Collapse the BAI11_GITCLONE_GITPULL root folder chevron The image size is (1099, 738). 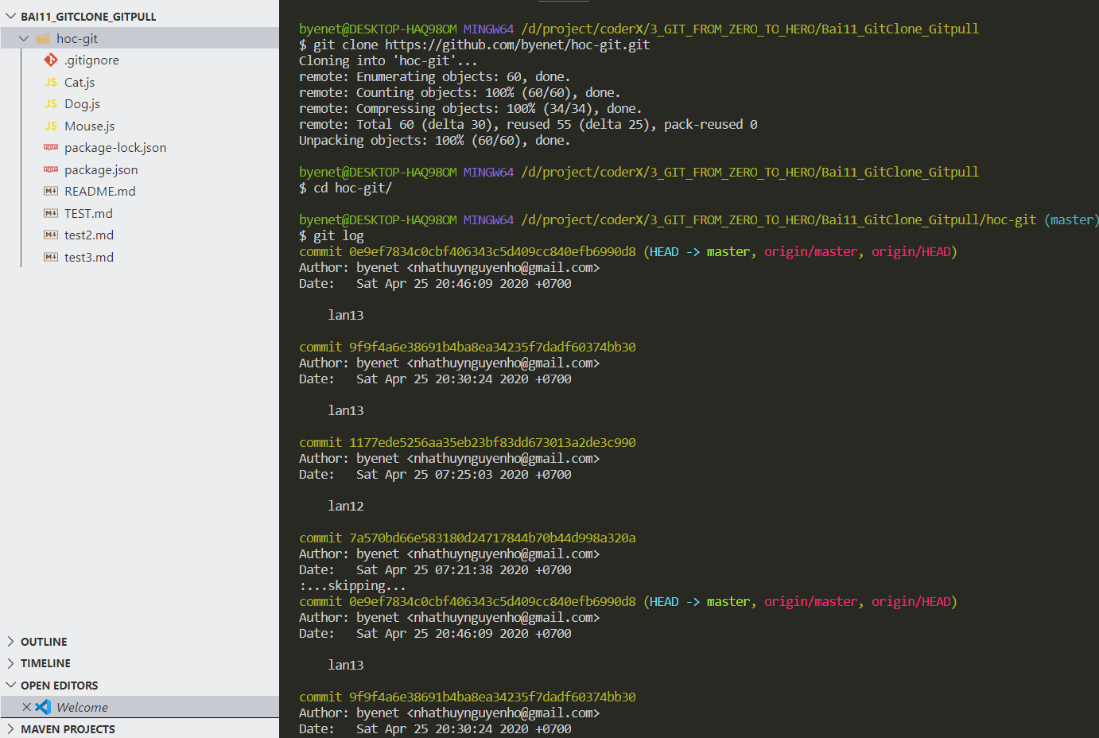coord(10,16)
